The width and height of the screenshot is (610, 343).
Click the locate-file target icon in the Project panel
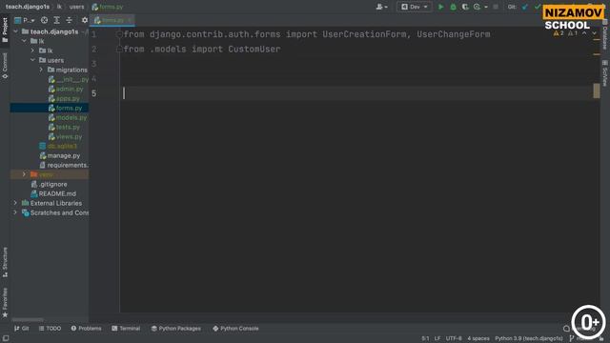coord(45,20)
